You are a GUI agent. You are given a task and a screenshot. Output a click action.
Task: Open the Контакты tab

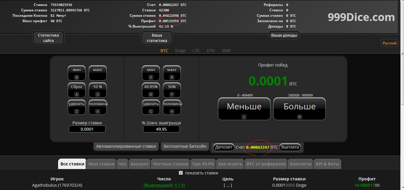[301, 164]
